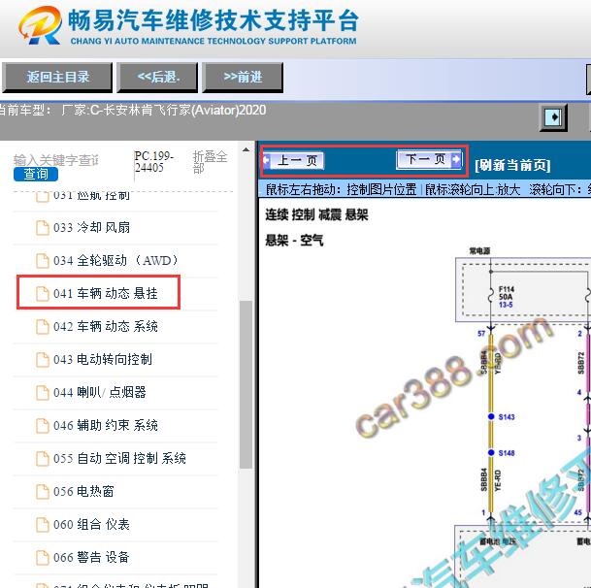Click splice S143 label in diagram
Viewport: 591px width, 588px height.
tap(507, 417)
